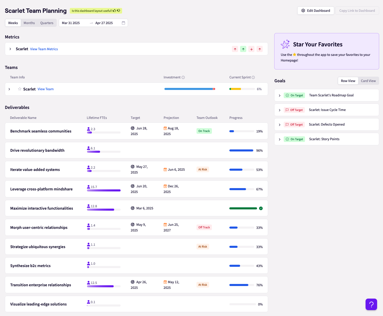Click the Scarlet team Investment bar
Viewport: 383px width, 316px height.
[190, 89]
